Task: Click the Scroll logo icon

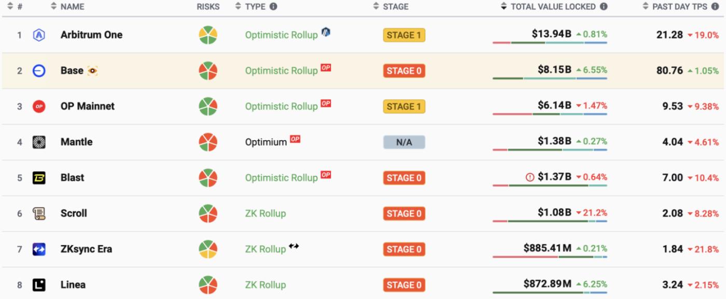Action: click(39, 214)
